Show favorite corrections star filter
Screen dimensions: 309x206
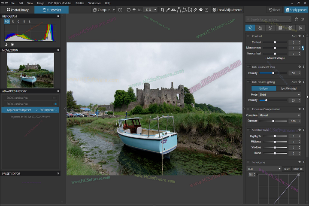coord(296,19)
